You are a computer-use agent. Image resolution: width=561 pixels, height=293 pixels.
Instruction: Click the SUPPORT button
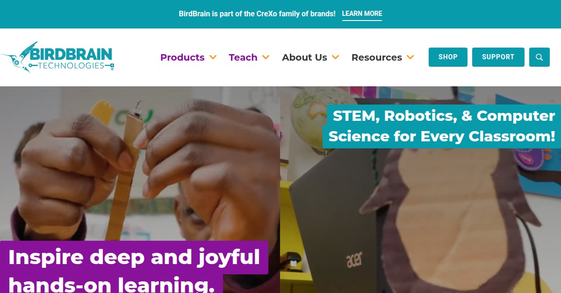pos(498,57)
